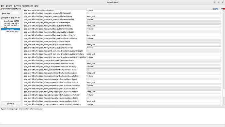Edit imu/mag.publisher.history value field

click(154, 44)
